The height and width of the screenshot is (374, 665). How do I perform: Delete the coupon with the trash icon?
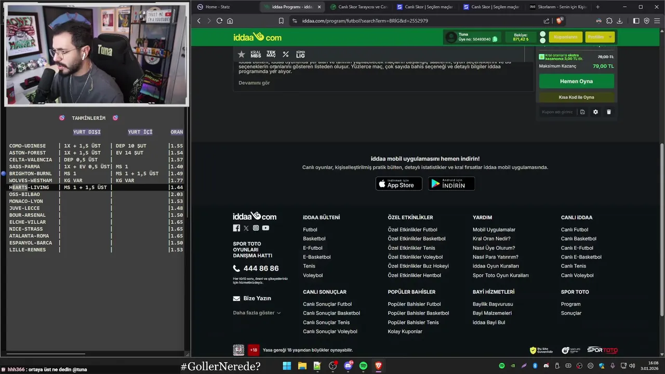609,112
